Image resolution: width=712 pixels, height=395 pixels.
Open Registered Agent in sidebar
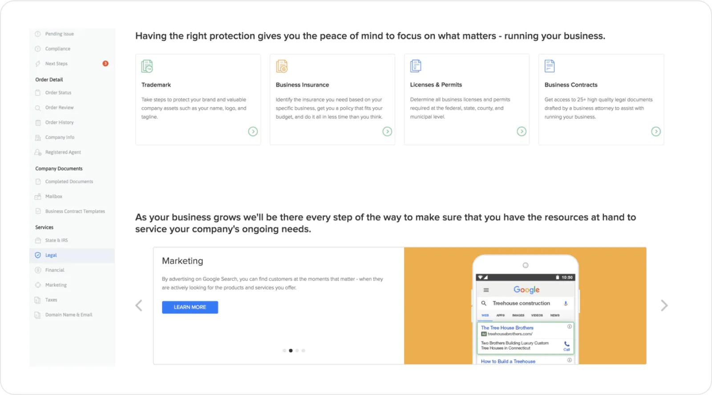tap(63, 152)
